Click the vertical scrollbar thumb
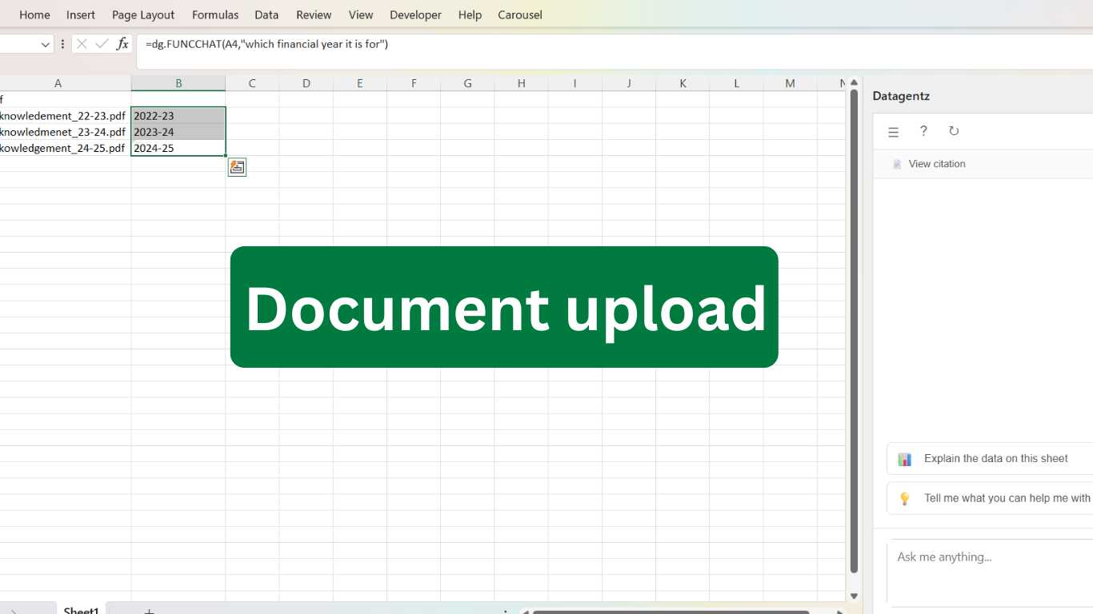The height and width of the screenshot is (614, 1093). coord(854,332)
